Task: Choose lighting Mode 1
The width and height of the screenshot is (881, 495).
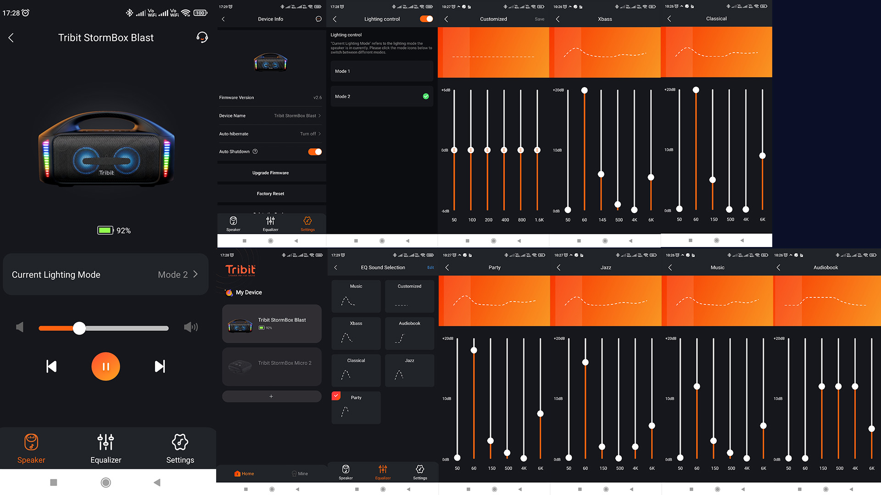Action: 382,71
